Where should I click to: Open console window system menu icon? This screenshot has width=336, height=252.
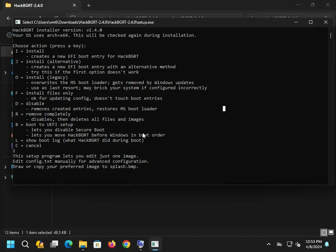18,22
